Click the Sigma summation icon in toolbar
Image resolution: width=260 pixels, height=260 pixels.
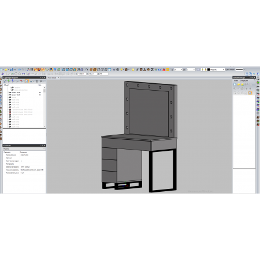pyautogui.click(x=152, y=69)
